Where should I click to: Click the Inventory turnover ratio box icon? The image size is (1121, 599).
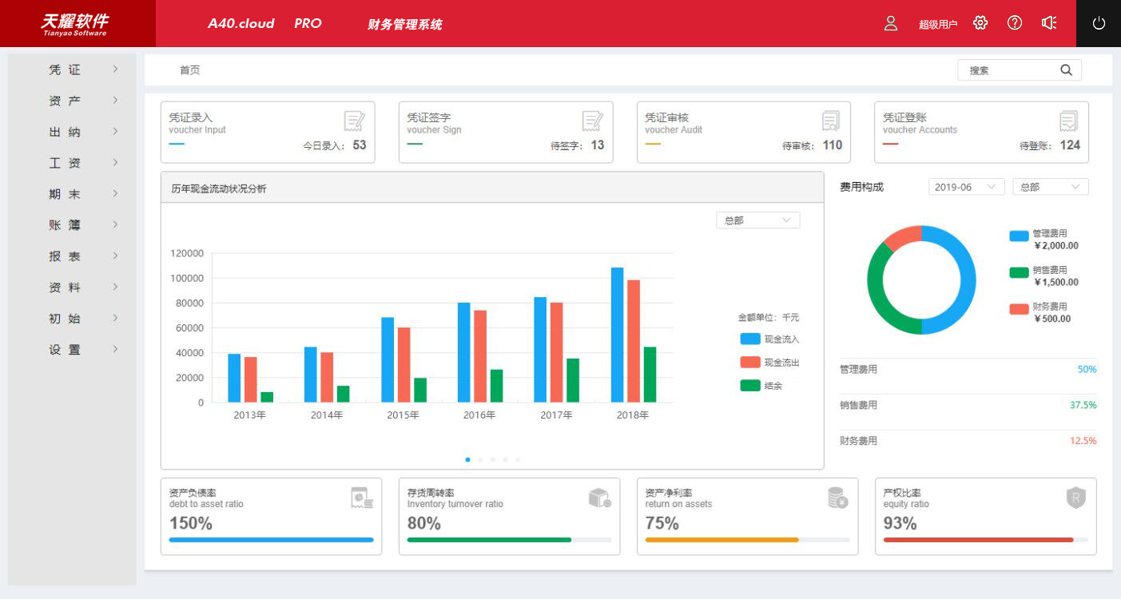pyautogui.click(x=599, y=498)
